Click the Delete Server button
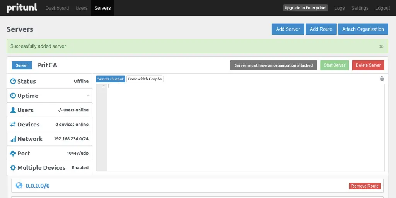 [368, 65]
